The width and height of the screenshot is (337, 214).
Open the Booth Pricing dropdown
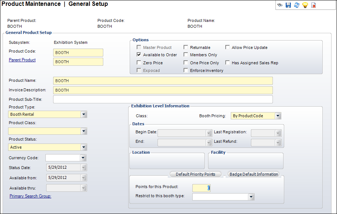[278, 116]
